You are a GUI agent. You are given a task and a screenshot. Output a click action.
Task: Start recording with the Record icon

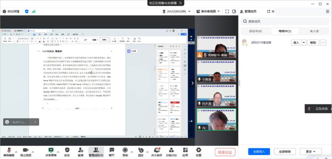pos(125,150)
